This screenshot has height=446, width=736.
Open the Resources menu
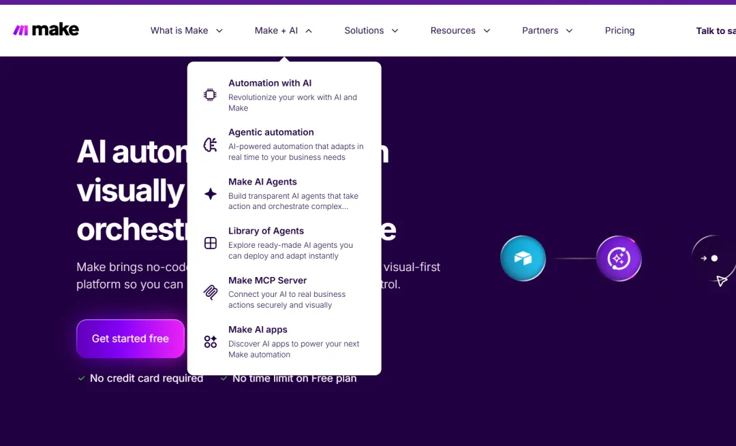click(461, 31)
